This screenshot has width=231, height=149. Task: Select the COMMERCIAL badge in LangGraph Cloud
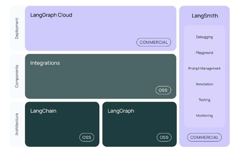[154, 42]
